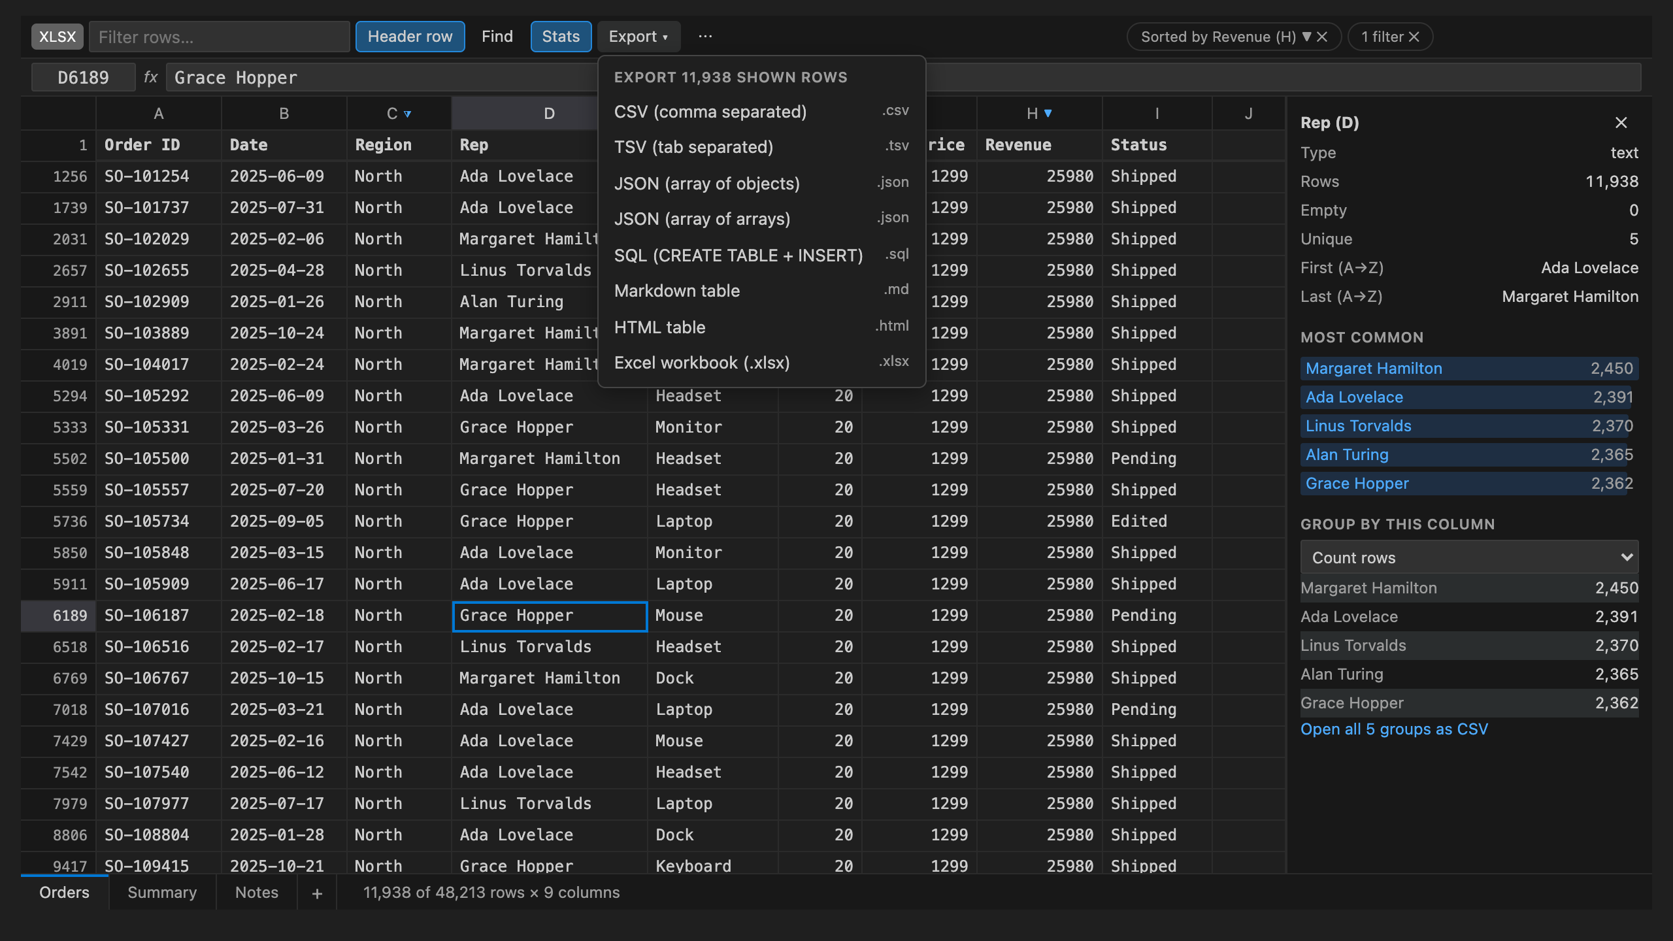Screen dimensions: 1673x941
Task: Export as Markdown table
Action: click(761, 291)
